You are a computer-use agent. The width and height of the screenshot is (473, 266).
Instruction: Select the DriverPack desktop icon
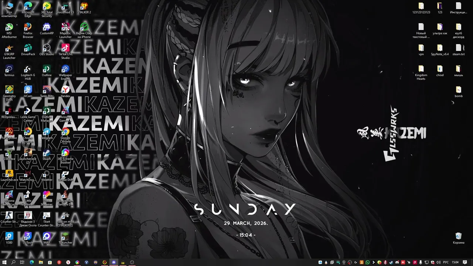point(28,50)
